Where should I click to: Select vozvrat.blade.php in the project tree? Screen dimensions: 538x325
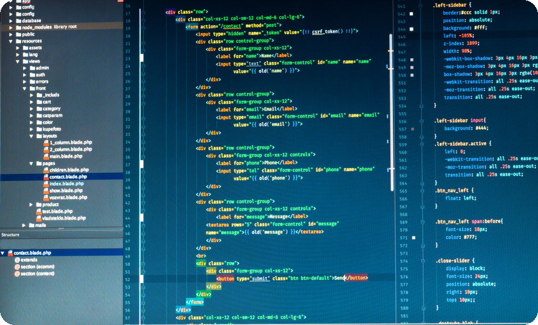tap(68, 197)
